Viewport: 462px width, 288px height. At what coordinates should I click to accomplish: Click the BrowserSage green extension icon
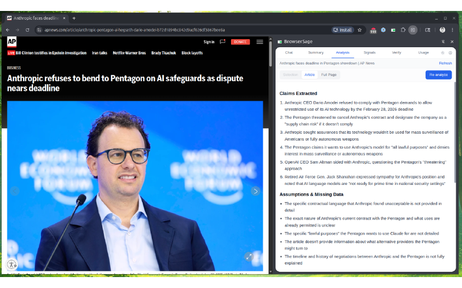tap(393, 30)
